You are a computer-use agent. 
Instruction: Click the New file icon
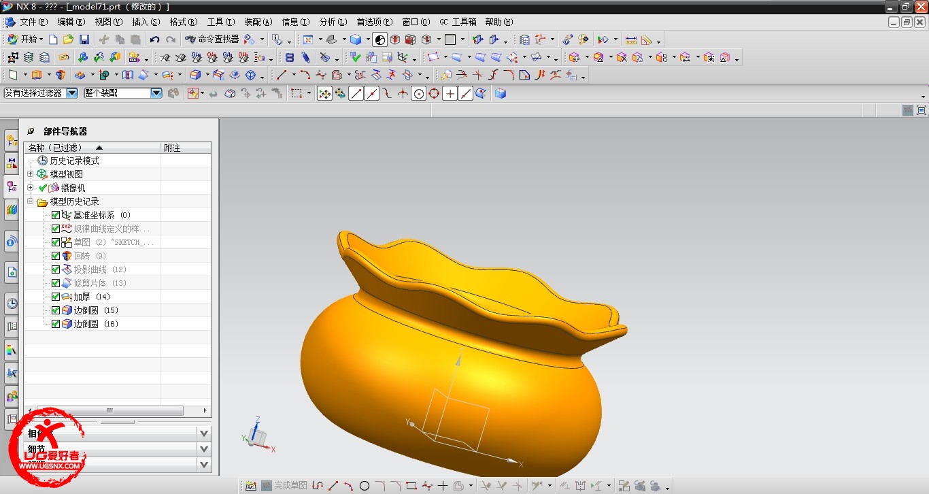[53, 39]
